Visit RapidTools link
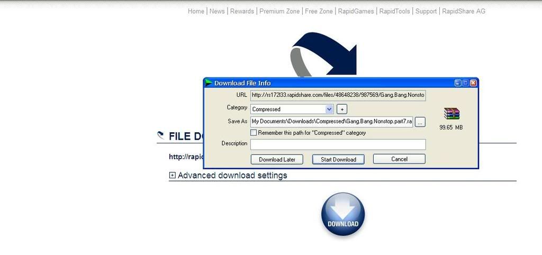Screen dimensions: 542x255 pos(394,12)
